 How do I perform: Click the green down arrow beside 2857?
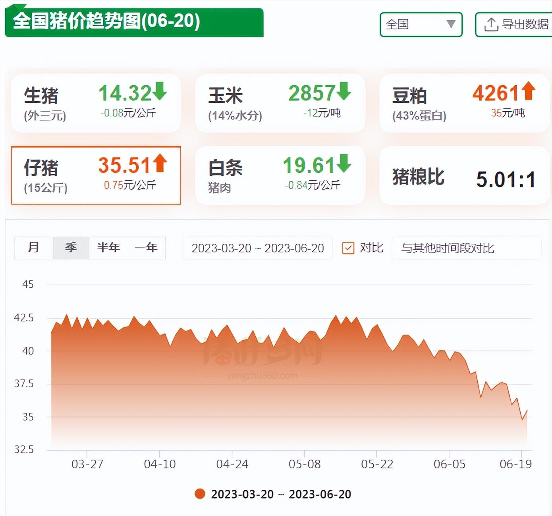click(x=344, y=91)
